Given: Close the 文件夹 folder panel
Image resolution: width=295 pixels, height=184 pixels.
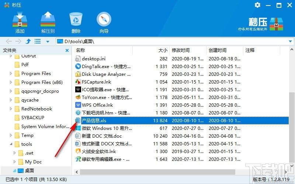Looking at the screenshot, I should (67, 50).
